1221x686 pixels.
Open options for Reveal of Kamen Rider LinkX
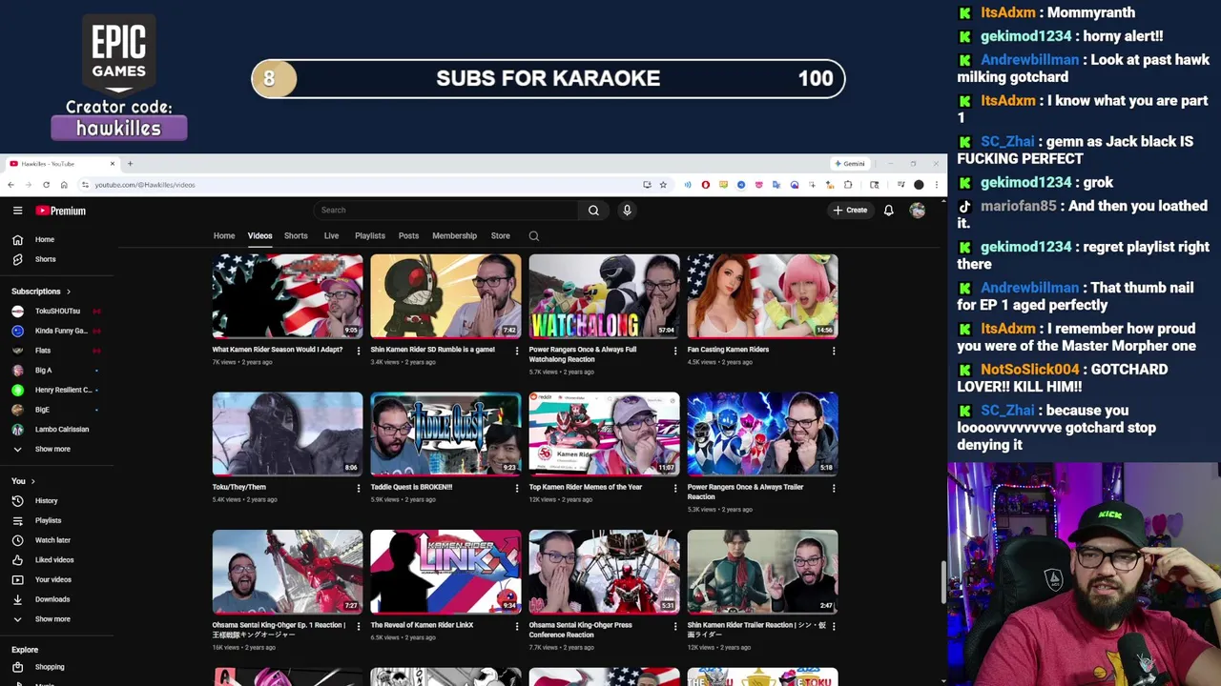[517, 626]
